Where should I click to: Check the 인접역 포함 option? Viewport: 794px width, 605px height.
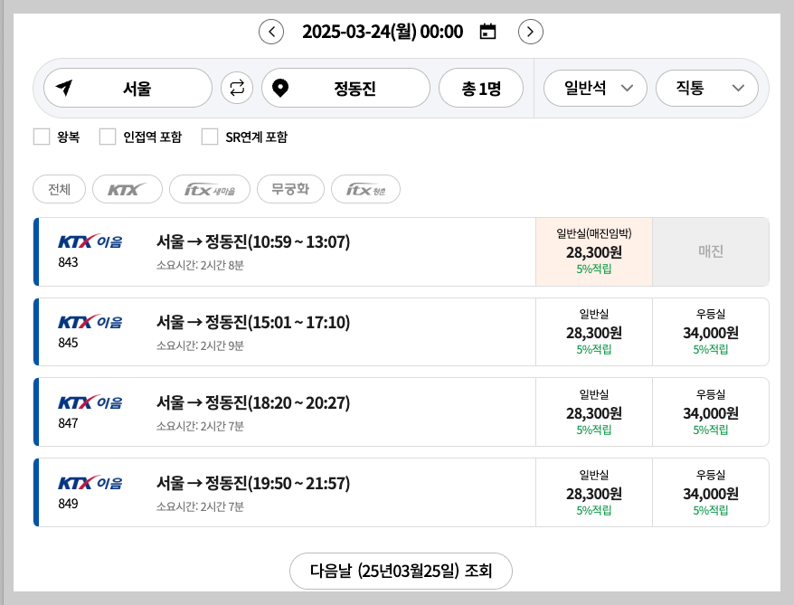pos(107,137)
